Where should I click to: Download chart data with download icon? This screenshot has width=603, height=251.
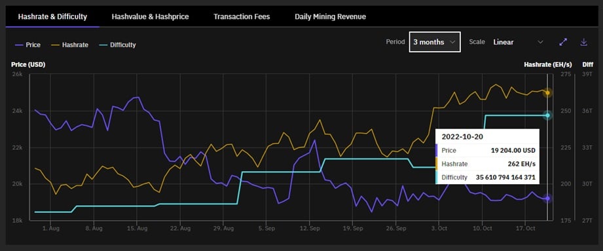pyautogui.click(x=584, y=42)
